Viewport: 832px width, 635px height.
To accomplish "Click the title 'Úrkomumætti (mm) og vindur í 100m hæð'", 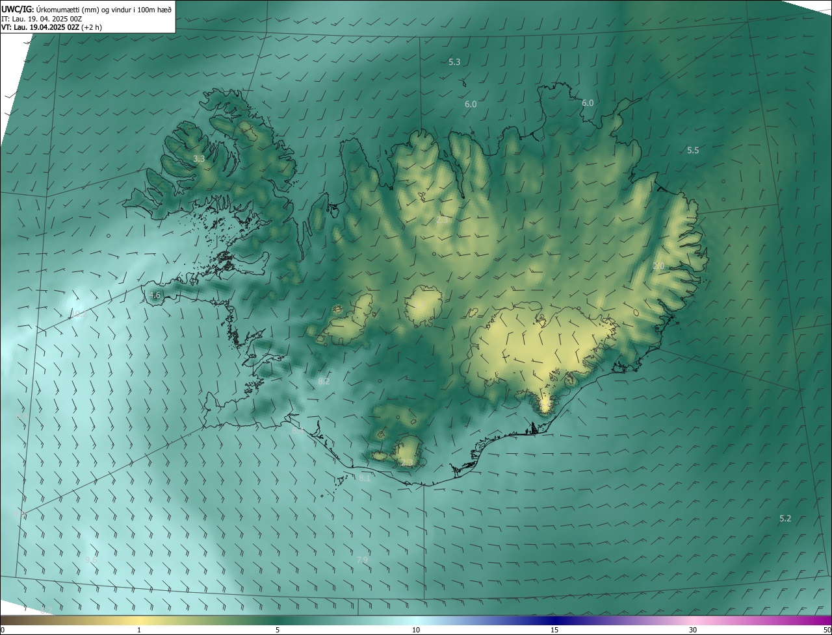I will tap(104, 8).
